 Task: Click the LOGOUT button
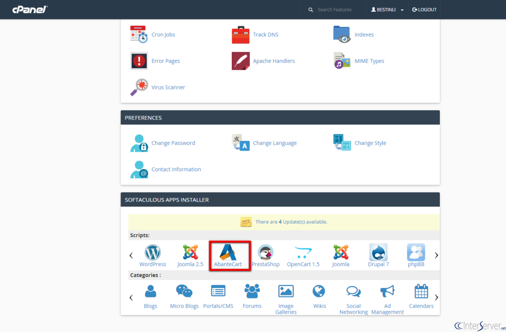pyautogui.click(x=424, y=10)
